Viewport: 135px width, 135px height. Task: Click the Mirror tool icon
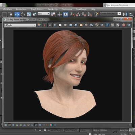tap(125, 14)
